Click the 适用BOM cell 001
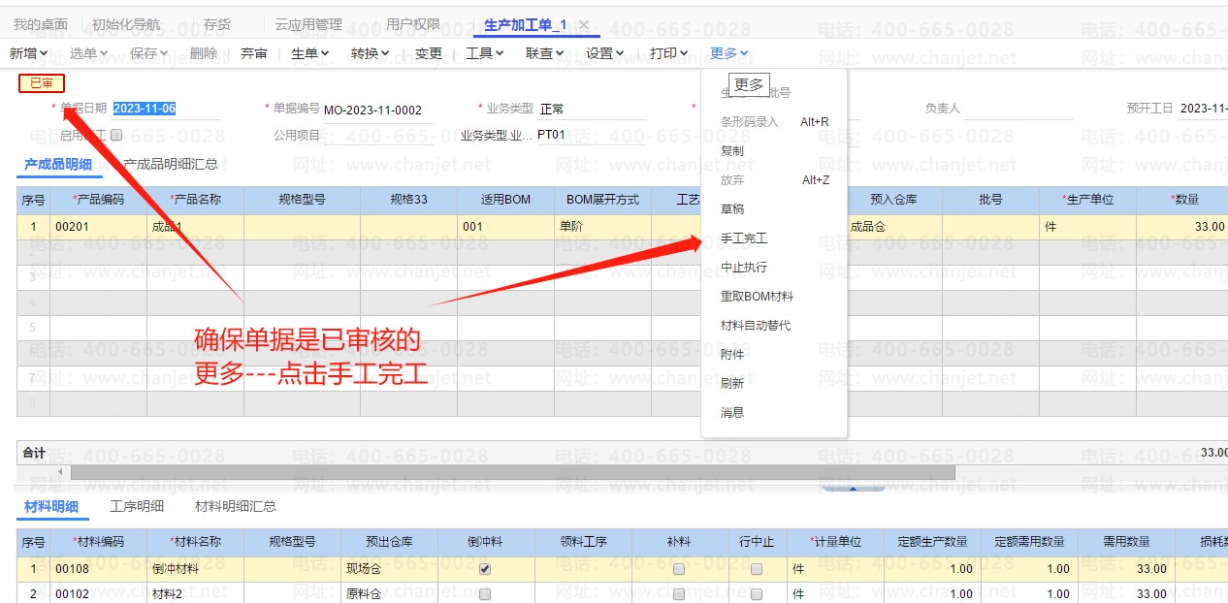The height and width of the screenshot is (603, 1228). click(505, 227)
